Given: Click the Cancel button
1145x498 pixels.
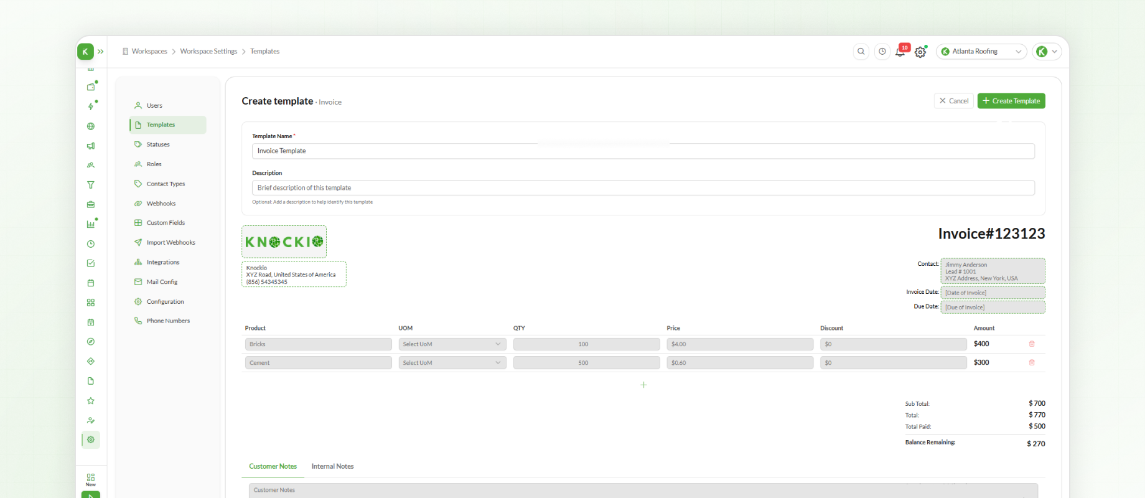Looking at the screenshot, I should pyautogui.click(x=954, y=101).
